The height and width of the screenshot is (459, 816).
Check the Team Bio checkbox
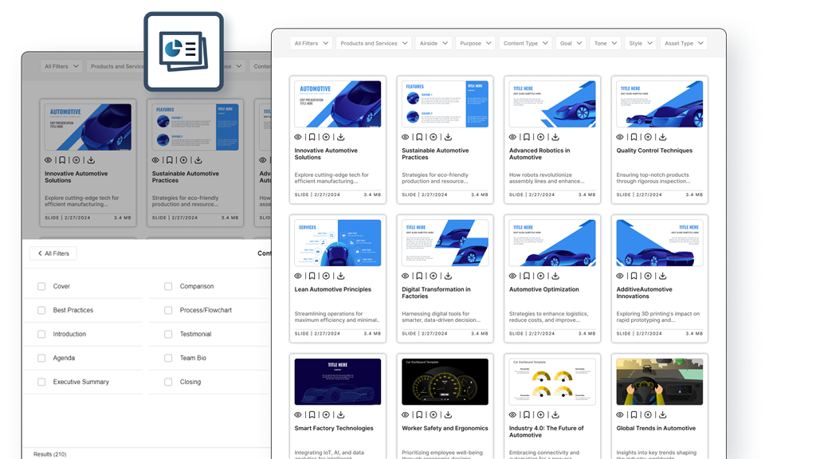point(168,358)
